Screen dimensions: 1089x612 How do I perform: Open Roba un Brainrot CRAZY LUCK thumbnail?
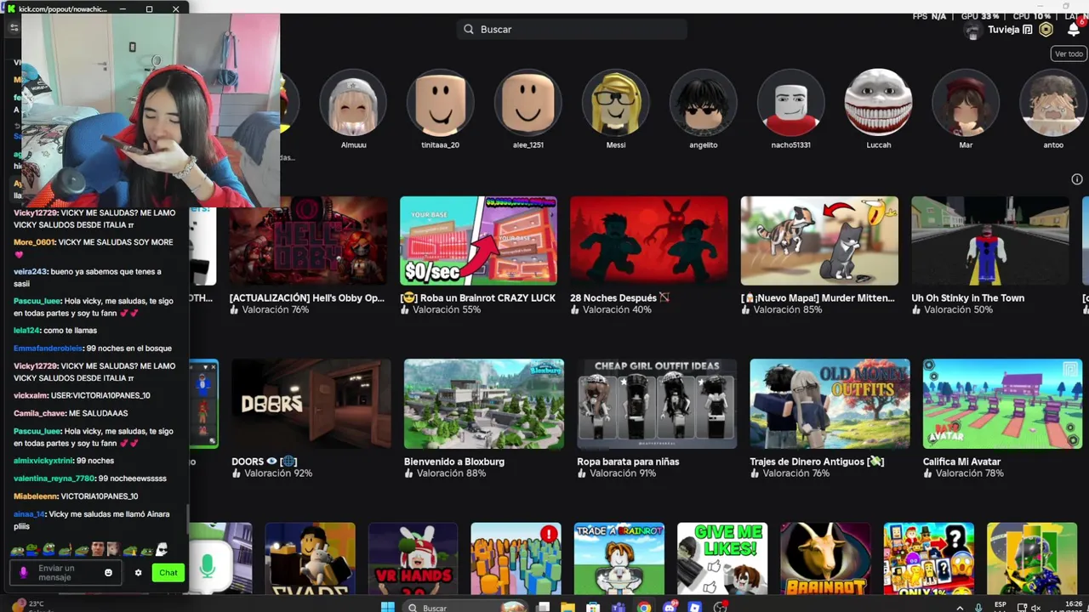[x=479, y=241]
